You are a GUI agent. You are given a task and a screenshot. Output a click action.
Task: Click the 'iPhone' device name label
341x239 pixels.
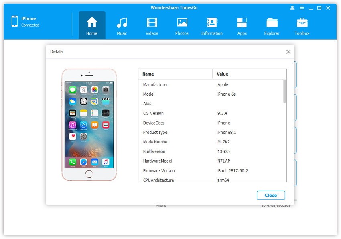(x=29, y=19)
